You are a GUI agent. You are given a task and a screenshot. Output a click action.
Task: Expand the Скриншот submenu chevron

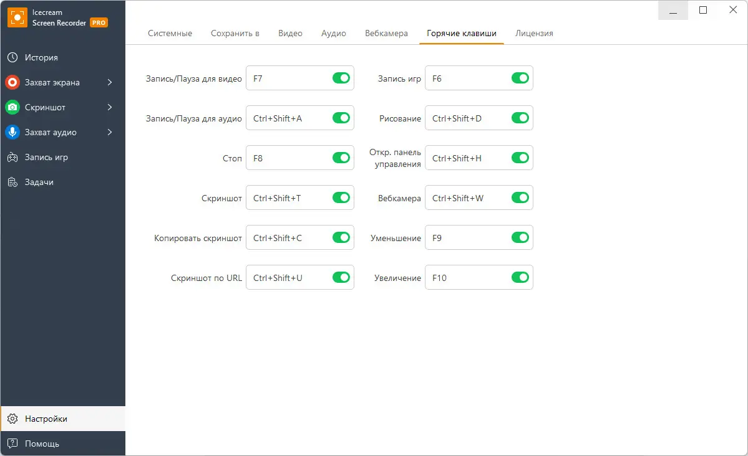coord(110,107)
